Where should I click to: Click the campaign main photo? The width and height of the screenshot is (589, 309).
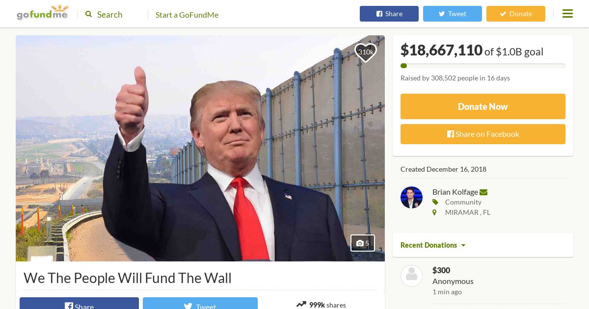coord(200,148)
